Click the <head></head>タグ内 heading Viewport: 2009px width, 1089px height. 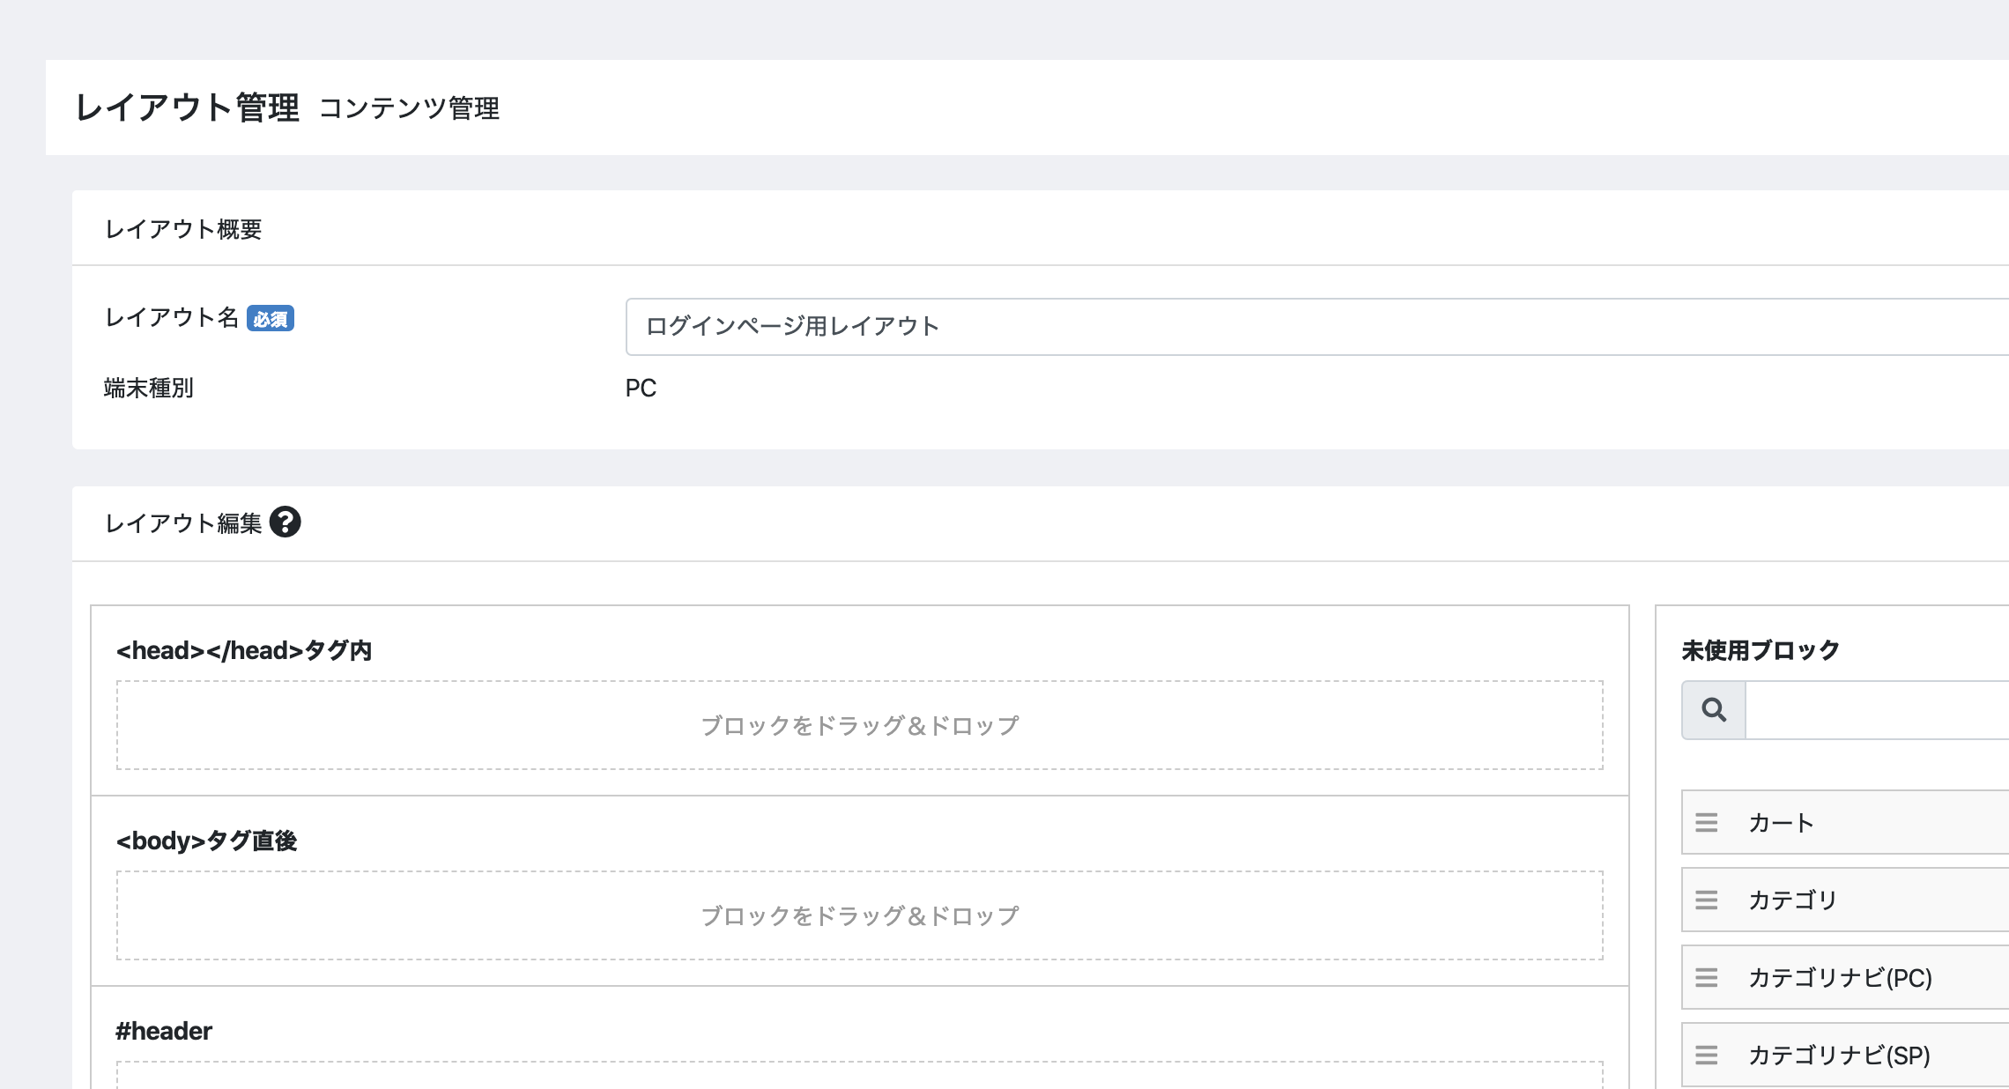pos(244,650)
